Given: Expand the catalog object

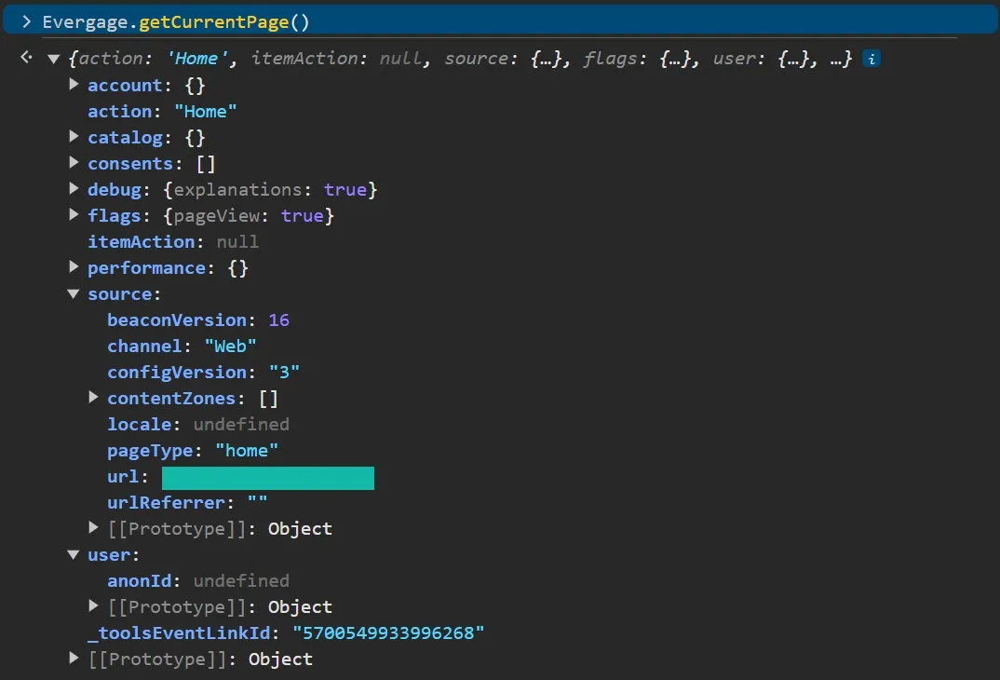Looking at the screenshot, I should pyautogui.click(x=74, y=137).
